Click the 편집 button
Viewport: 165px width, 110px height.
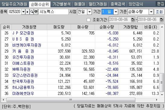160,4
